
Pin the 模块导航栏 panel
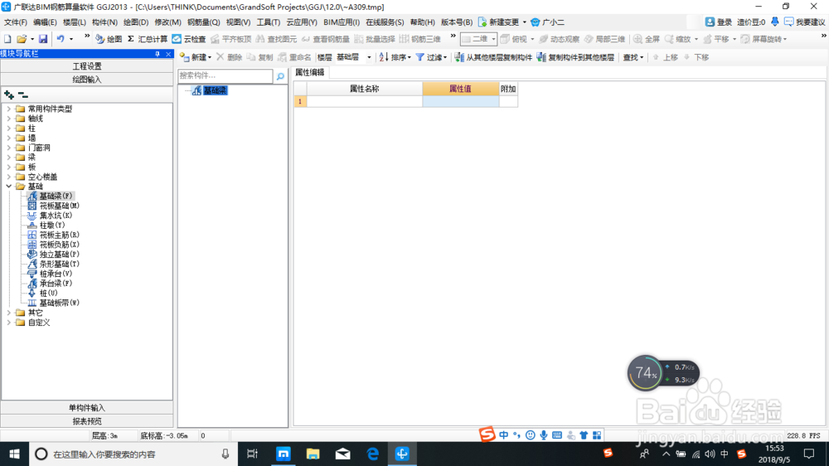pos(157,54)
